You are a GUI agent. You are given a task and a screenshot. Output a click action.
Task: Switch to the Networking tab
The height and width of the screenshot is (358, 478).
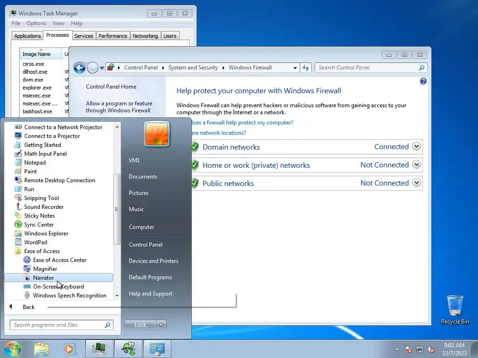(x=145, y=36)
